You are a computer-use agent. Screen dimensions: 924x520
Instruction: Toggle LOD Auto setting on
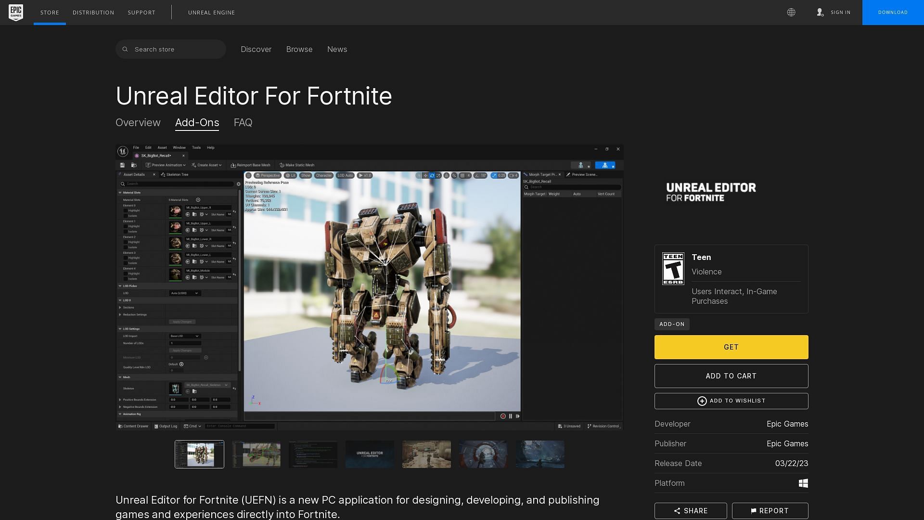(348, 175)
